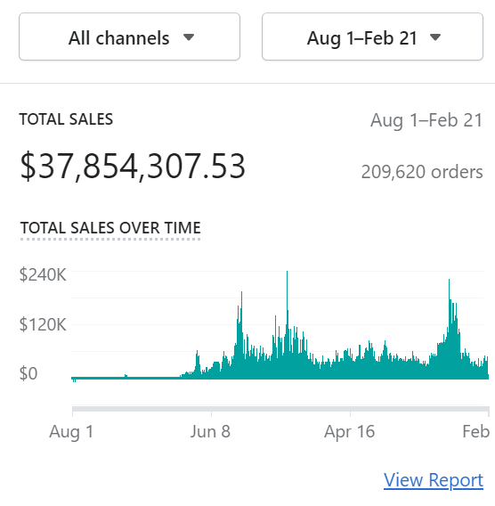Click the 209,620 orders count
The width and height of the screenshot is (495, 506).
click(x=422, y=172)
